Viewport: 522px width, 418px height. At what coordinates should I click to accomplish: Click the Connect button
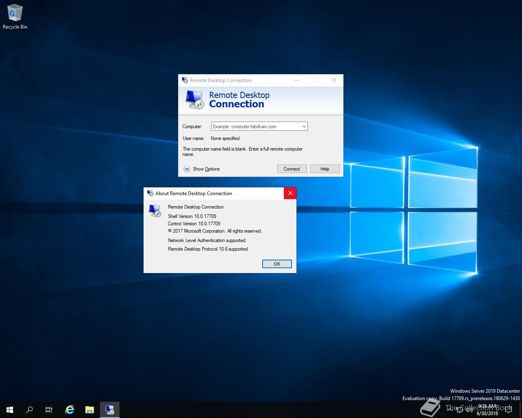pos(292,169)
